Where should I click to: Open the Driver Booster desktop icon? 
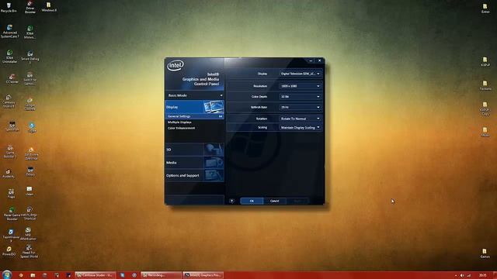coord(30,8)
